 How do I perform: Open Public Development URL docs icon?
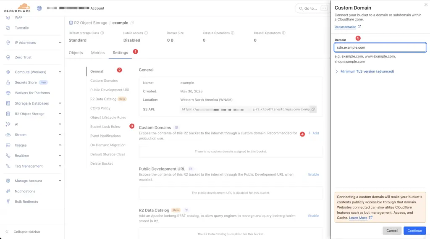191,169
